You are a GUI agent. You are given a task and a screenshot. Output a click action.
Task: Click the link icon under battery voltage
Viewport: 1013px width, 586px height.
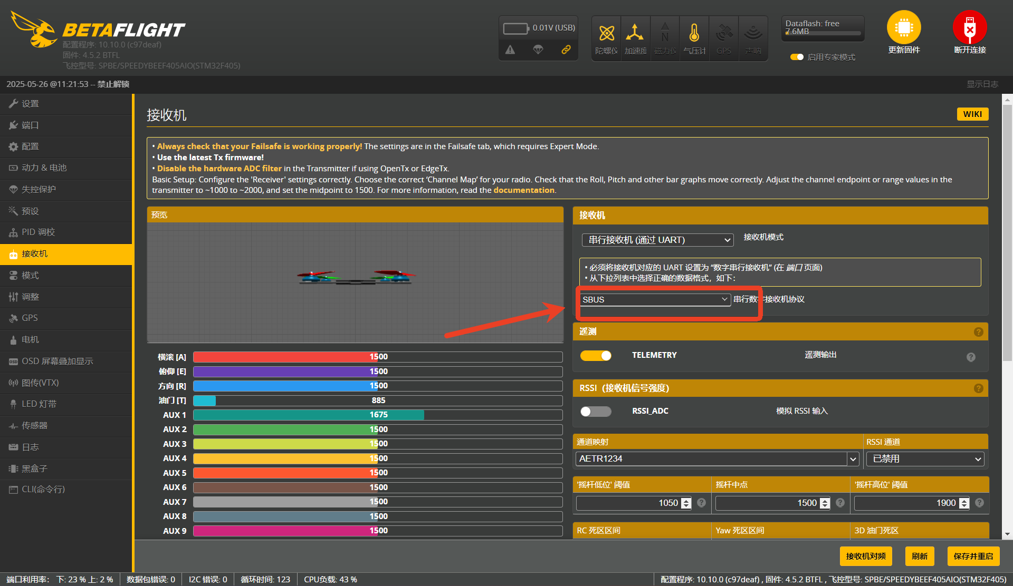tap(566, 50)
